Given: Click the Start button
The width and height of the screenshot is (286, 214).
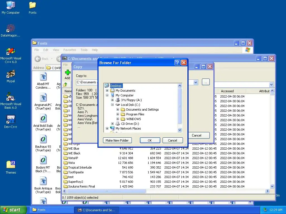Looking at the screenshot, I should click(x=13, y=210).
